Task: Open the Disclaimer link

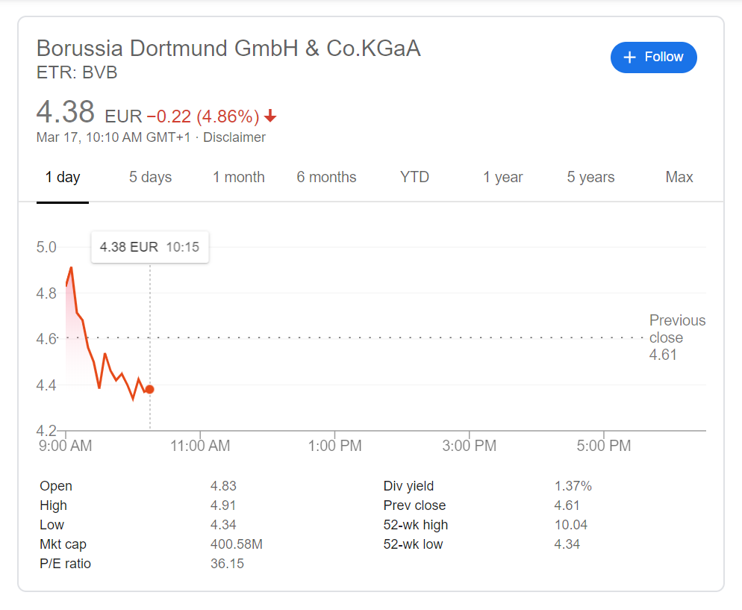Action: coord(234,137)
